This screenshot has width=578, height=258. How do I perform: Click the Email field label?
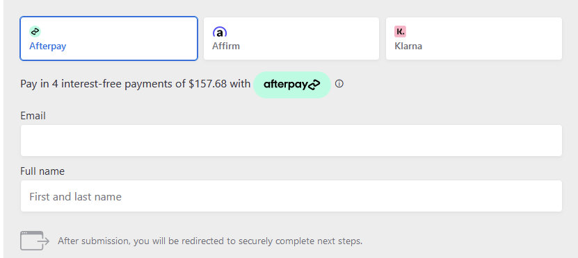pyautogui.click(x=33, y=116)
